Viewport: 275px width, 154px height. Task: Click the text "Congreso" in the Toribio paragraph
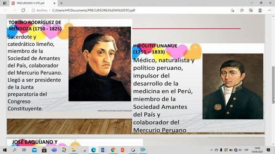point(19,101)
